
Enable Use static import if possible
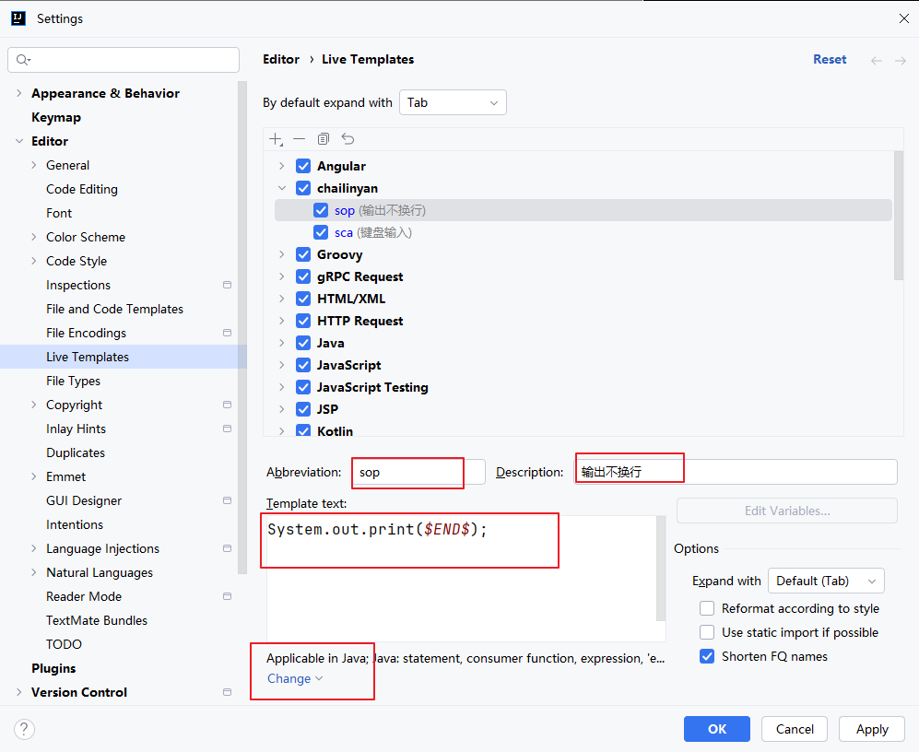pos(707,632)
